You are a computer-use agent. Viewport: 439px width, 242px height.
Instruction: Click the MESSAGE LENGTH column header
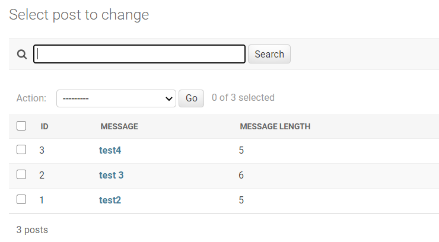point(275,126)
